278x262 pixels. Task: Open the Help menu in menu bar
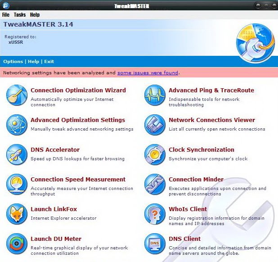click(35, 15)
